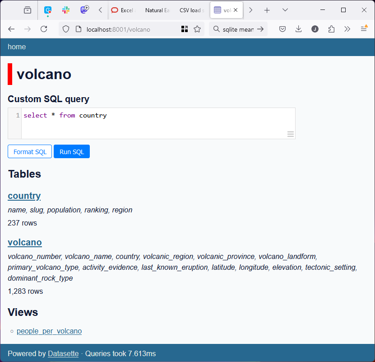Click the shield tracking protection icon
Viewport: 375px width, 362px height.
tap(66, 29)
